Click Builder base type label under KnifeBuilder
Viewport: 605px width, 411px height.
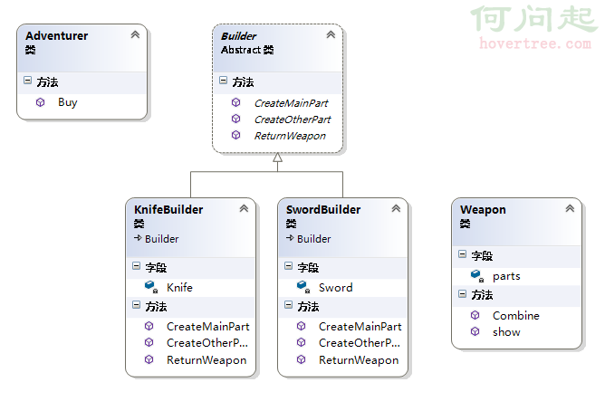pyautogui.click(x=162, y=239)
